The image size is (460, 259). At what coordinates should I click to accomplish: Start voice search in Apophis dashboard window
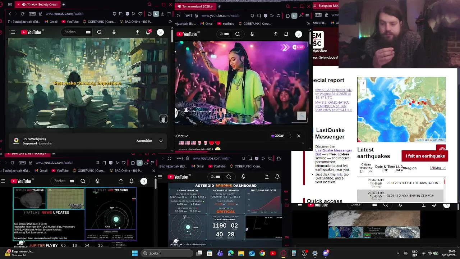click(x=243, y=177)
